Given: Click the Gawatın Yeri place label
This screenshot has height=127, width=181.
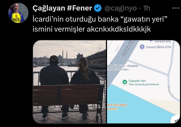Looking at the screenshot, I should tap(137, 81).
